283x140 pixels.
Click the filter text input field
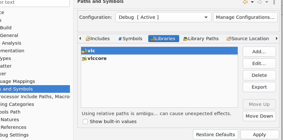(35, 3)
